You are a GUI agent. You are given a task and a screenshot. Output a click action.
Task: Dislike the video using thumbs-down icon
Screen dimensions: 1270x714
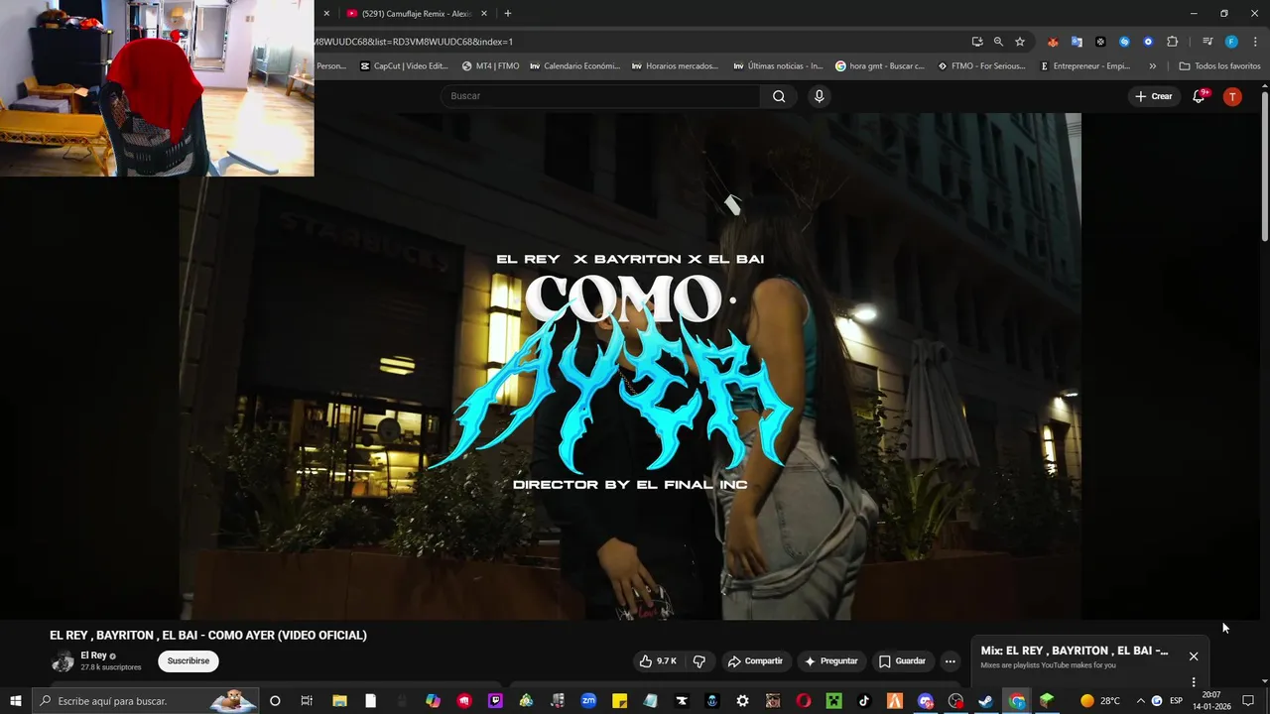tap(698, 660)
